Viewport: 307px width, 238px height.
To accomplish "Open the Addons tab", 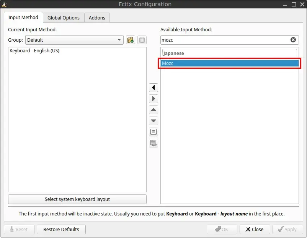I will pos(97,18).
